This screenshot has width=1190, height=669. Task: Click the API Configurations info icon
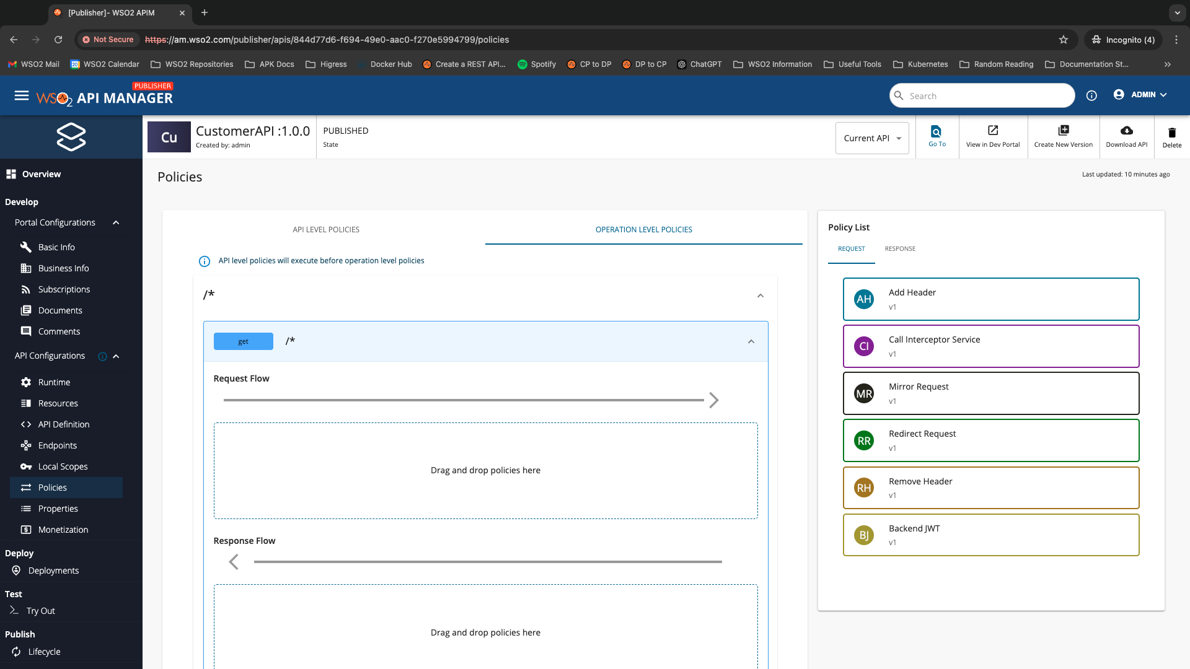point(103,356)
